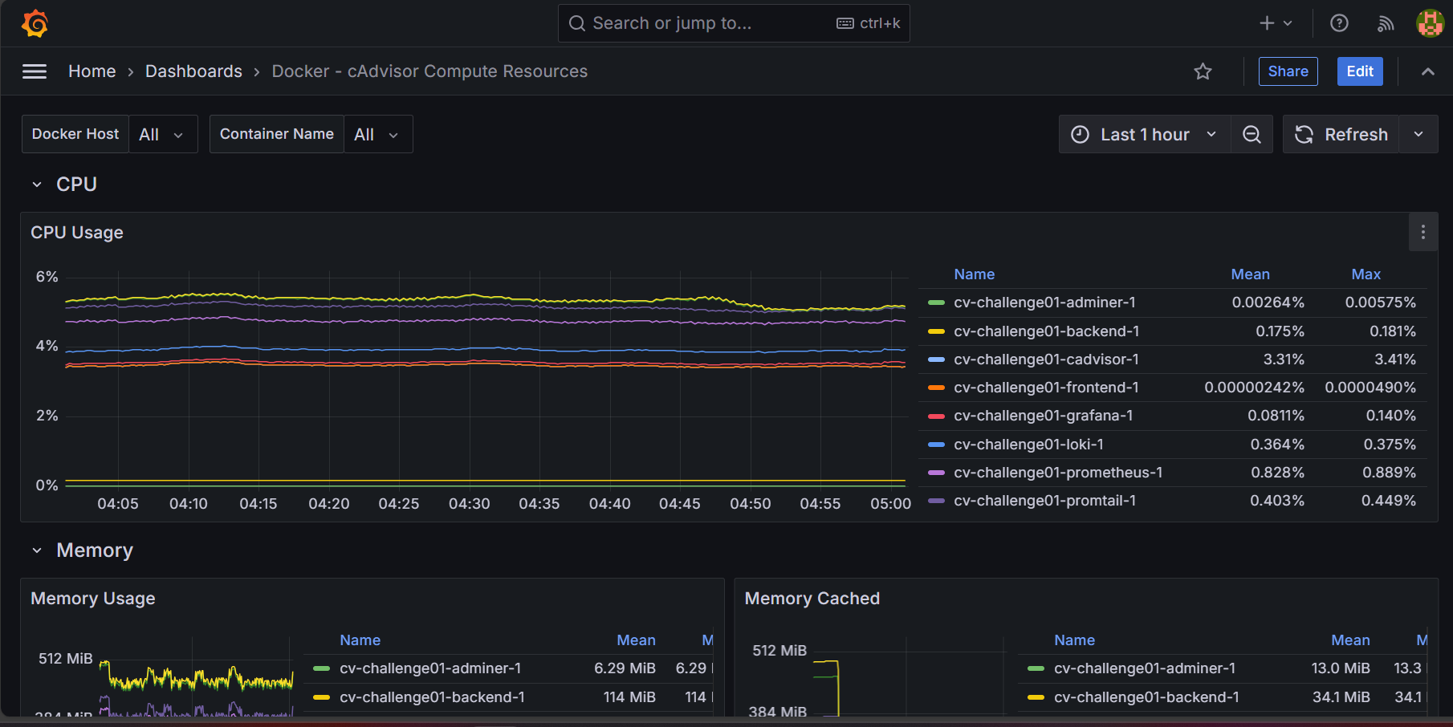
Task: Open the Container Name All dropdown
Action: [378, 134]
